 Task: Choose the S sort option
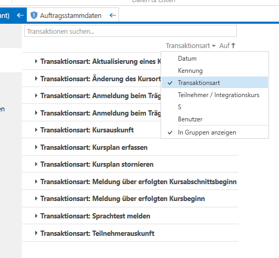[215, 107]
